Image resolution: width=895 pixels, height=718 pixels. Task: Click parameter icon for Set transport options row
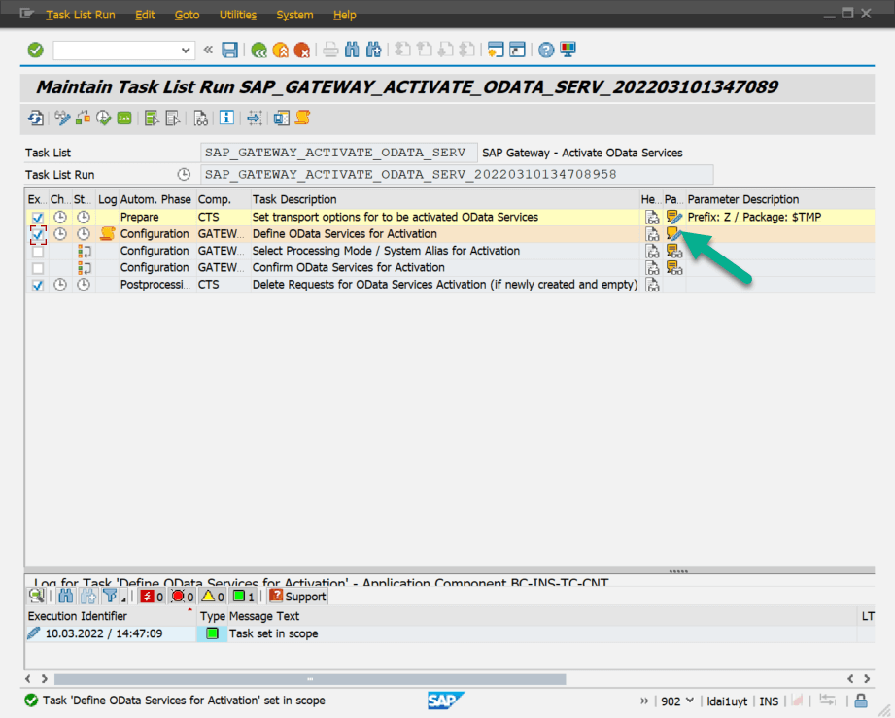[x=674, y=217]
